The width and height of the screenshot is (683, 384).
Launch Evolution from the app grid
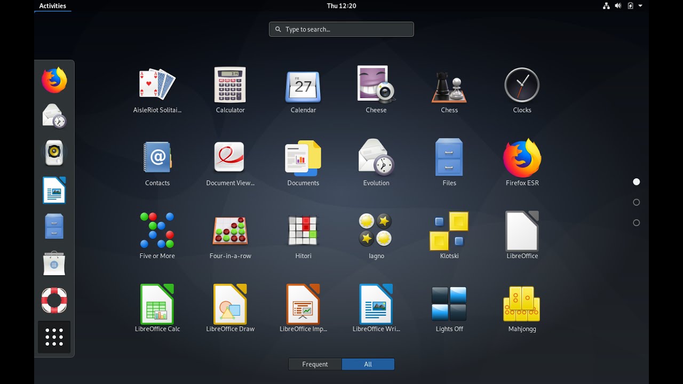pos(376,157)
